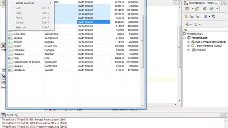Click the Build groups icon right of List view dropdown
The width and height of the screenshot is (228, 128).
click(213, 17)
